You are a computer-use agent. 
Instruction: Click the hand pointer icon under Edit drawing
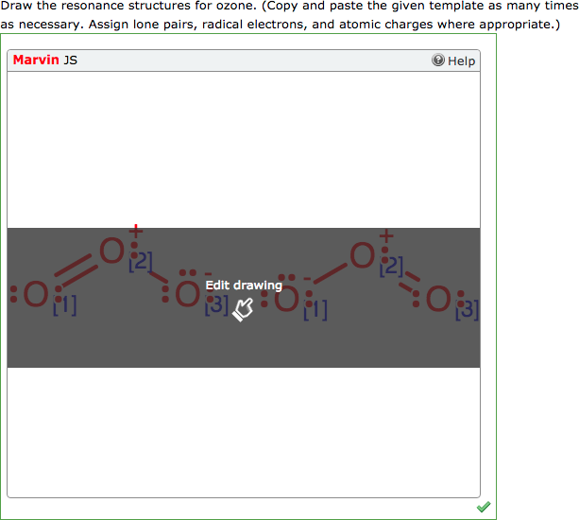pos(243,308)
